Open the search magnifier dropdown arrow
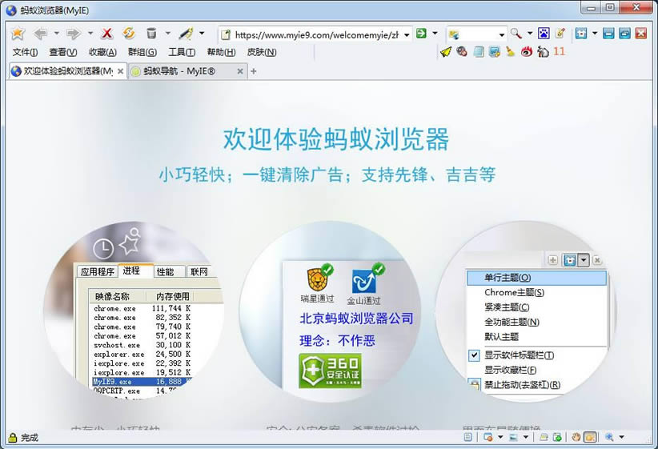The image size is (658, 449). [x=530, y=33]
